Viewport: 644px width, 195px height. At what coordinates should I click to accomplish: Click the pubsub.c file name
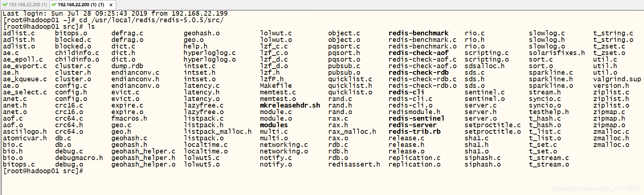[344, 66]
